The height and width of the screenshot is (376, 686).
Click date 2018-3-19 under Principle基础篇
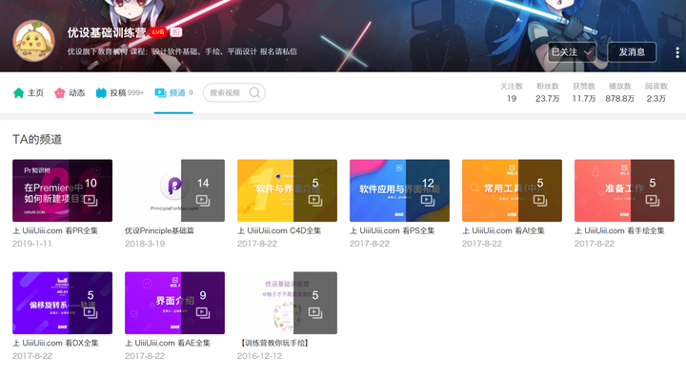[145, 244]
